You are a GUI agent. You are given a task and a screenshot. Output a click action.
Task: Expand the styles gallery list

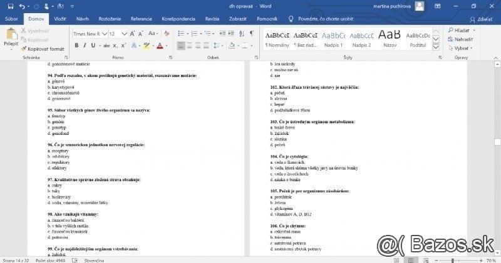click(435, 47)
